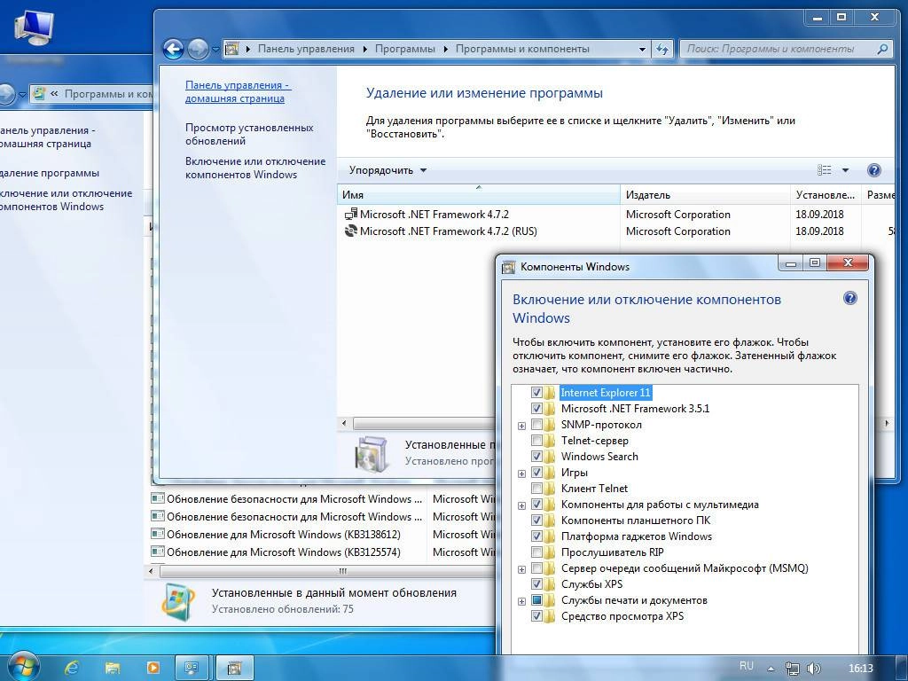This screenshot has height=681, width=908.
Task: Expand the Игры tree node
Action: 521,474
